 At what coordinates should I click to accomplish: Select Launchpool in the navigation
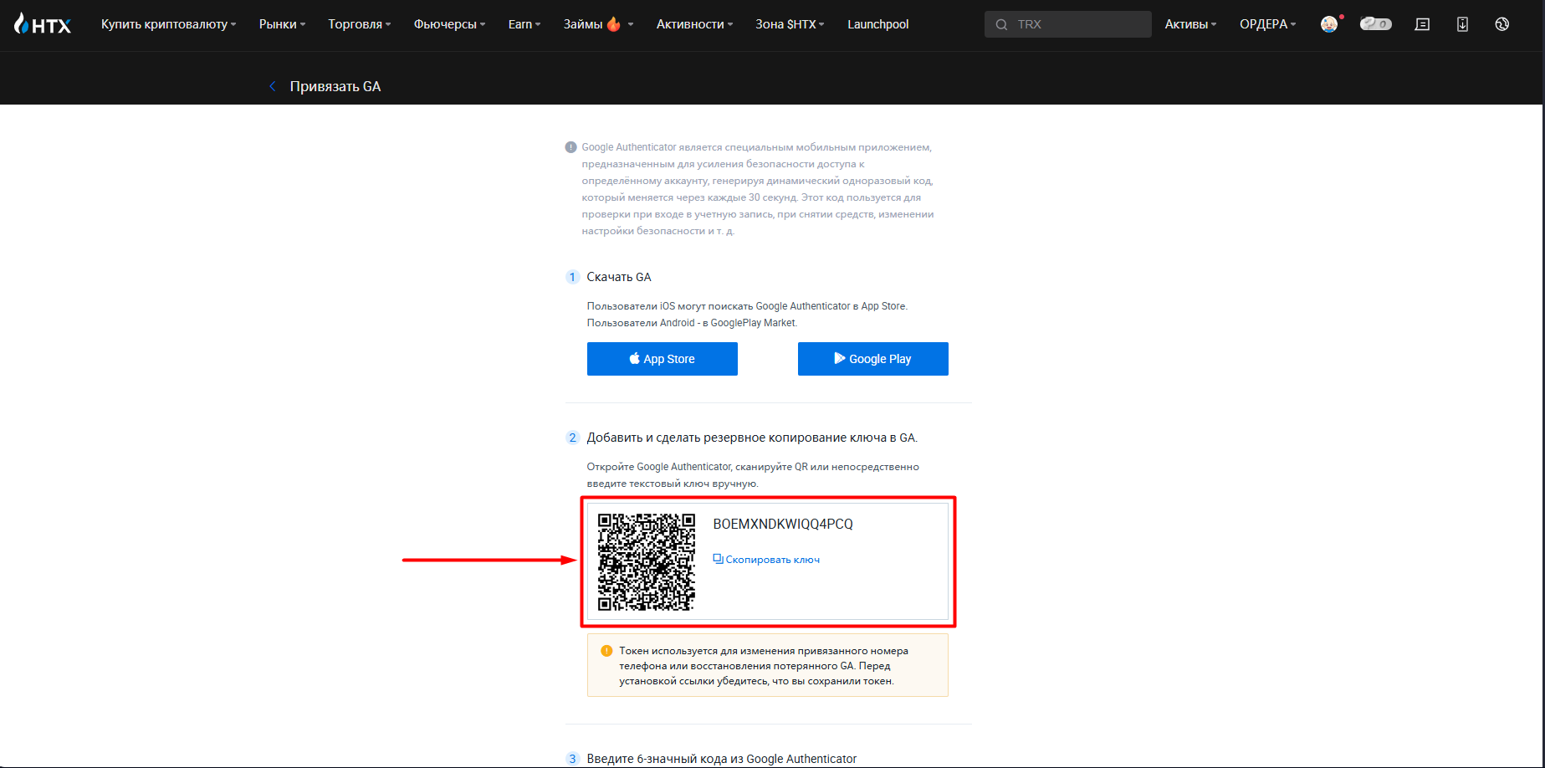pos(877,24)
